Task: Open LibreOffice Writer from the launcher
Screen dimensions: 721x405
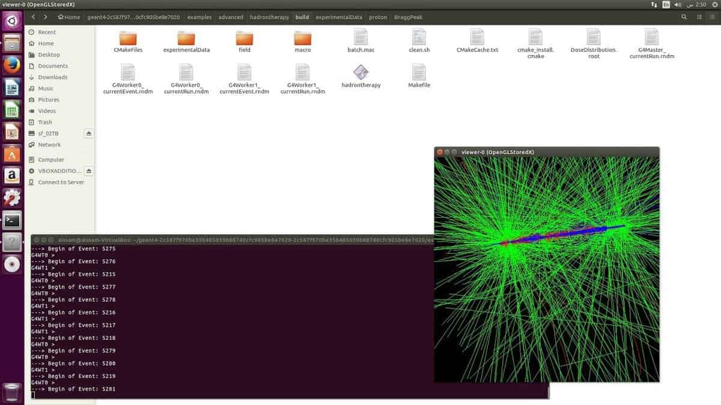Action: pos(12,88)
